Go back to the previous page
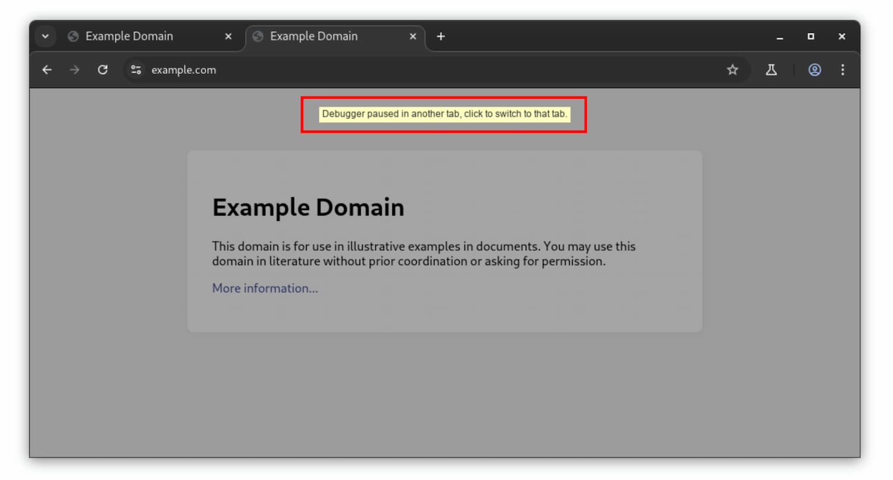Viewport: 893px width, 480px height. [x=47, y=70]
